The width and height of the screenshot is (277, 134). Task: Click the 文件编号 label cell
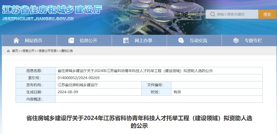(x=156, y=85)
